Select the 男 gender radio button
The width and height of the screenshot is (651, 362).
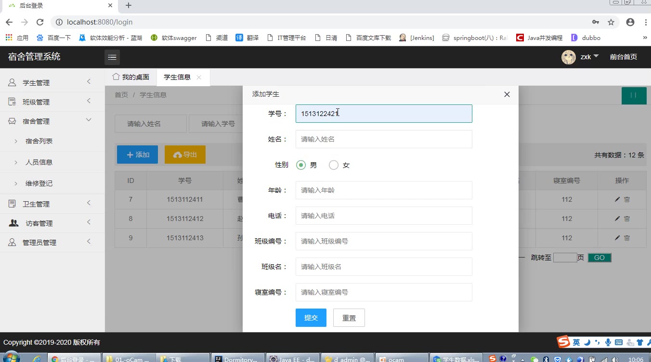pos(301,165)
